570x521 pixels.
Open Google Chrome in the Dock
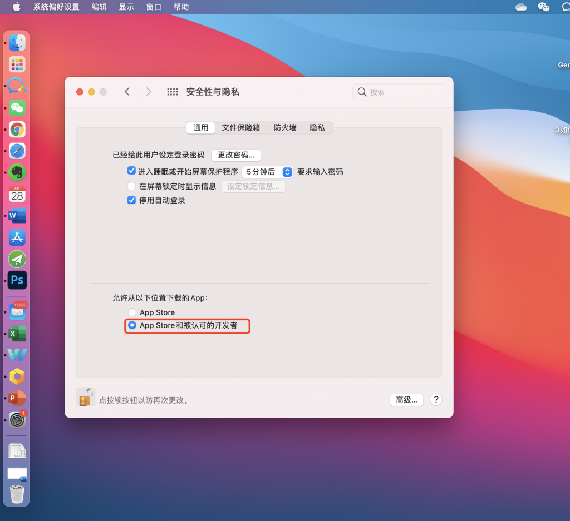pyautogui.click(x=17, y=129)
